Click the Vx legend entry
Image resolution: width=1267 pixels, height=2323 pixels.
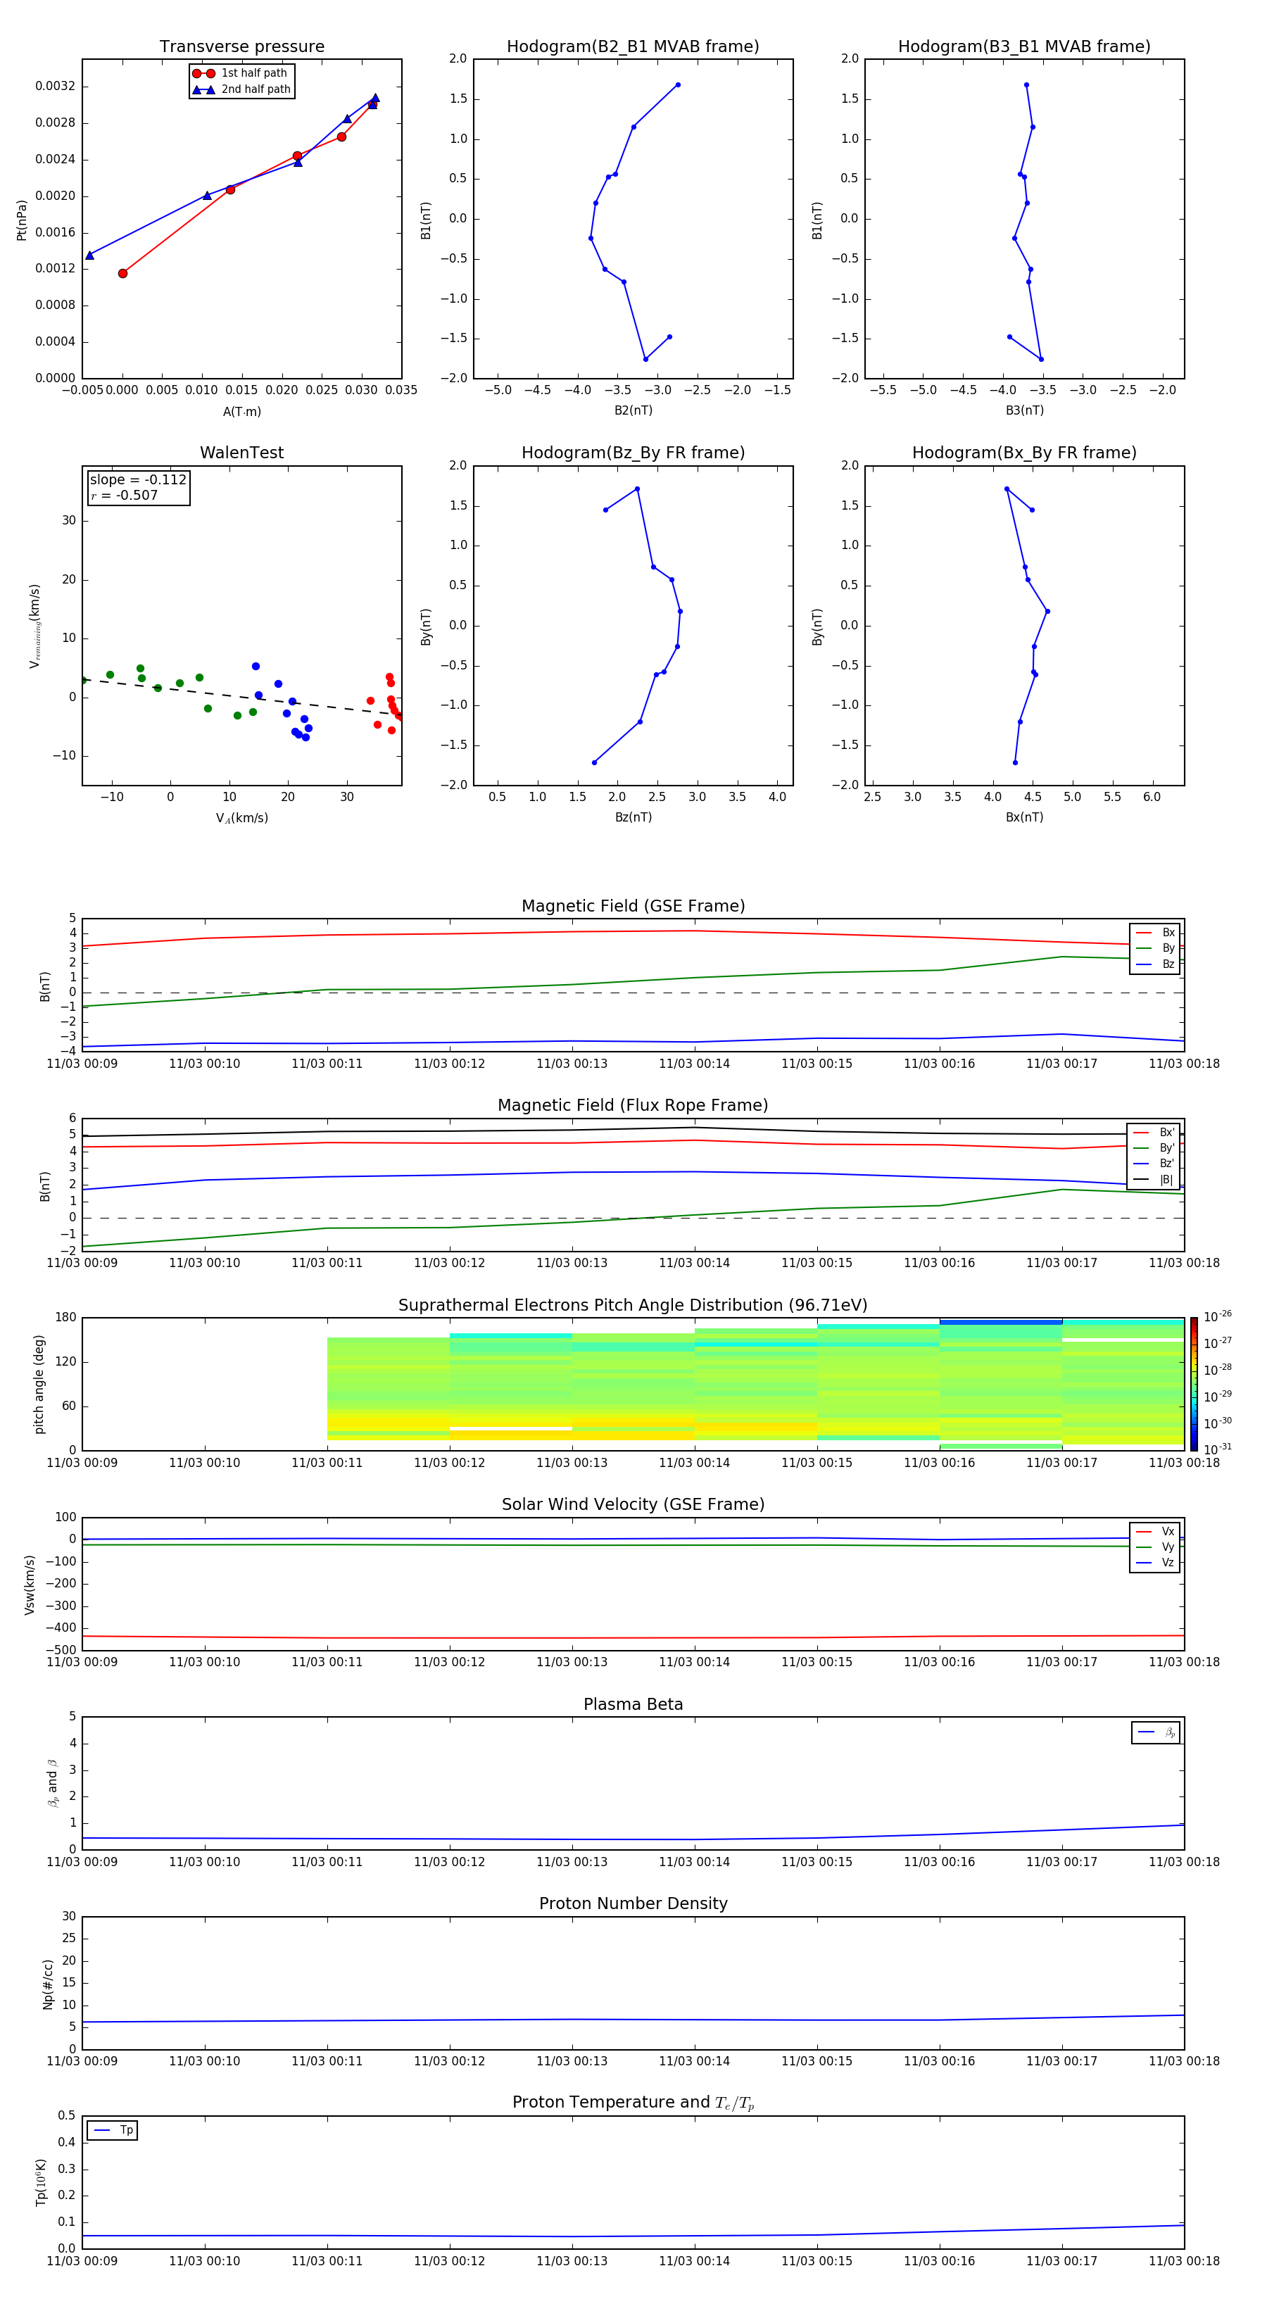[1155, 1531]
